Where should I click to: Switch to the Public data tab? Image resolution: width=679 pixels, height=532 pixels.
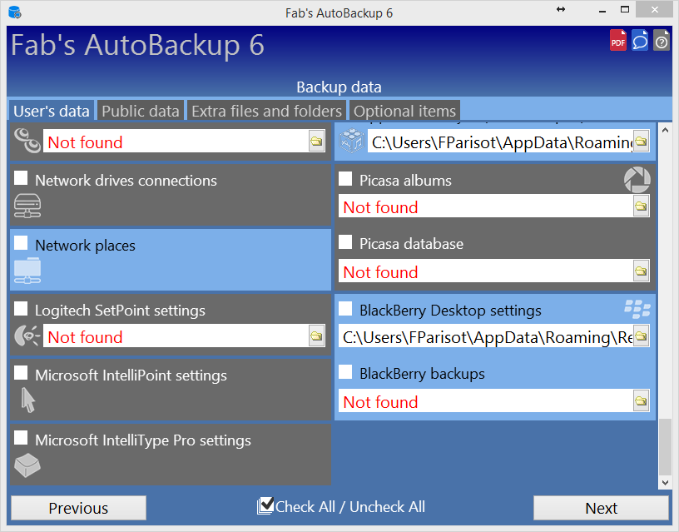point(140,111)
